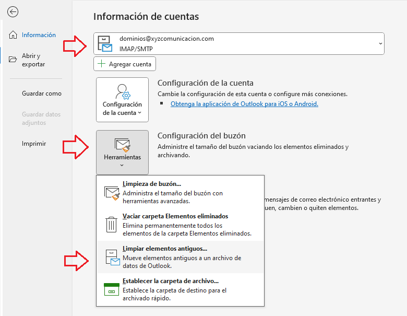Click the Información home icon
Viewport: 407px width, 316px height.
pos(13,35)
